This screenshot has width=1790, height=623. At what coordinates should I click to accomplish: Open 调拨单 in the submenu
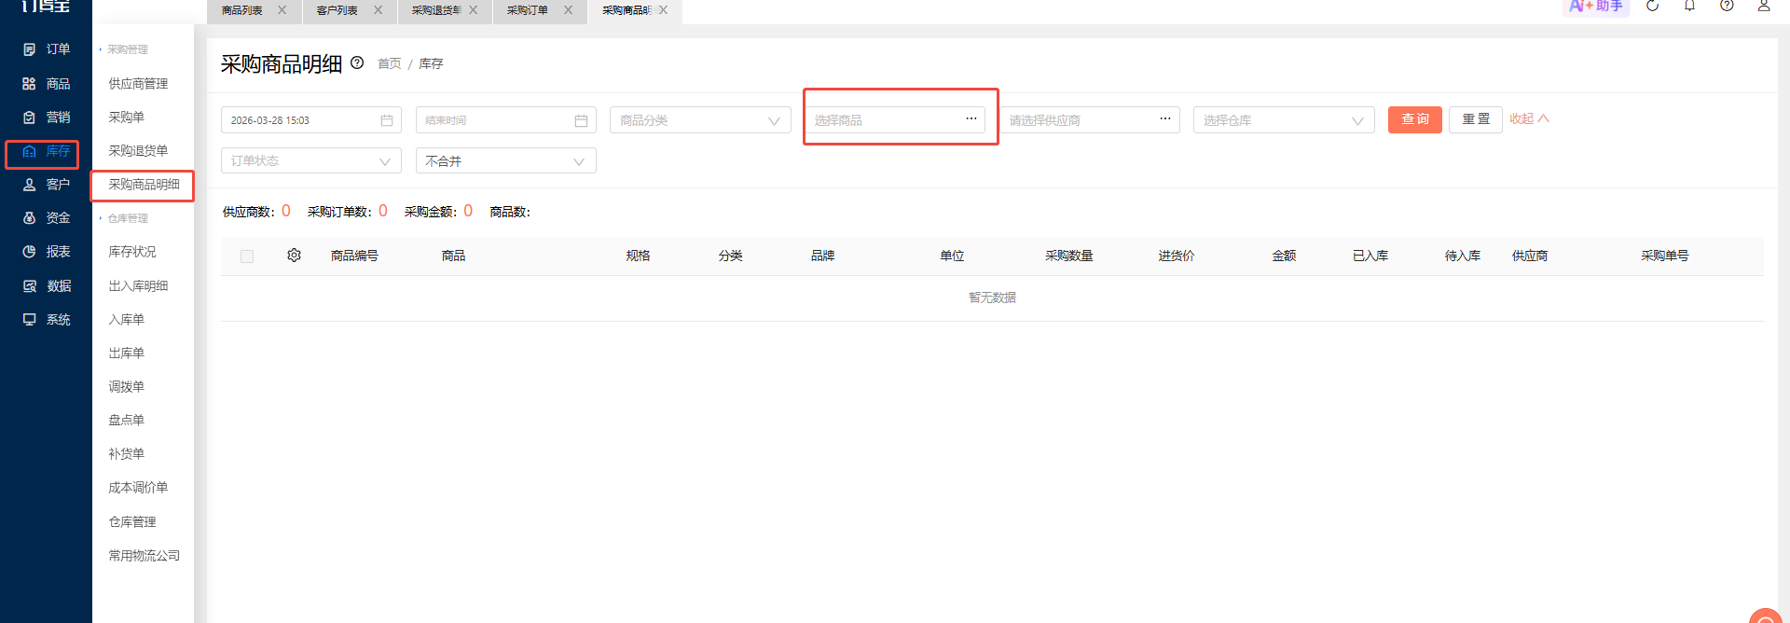[x=127, y=387]
